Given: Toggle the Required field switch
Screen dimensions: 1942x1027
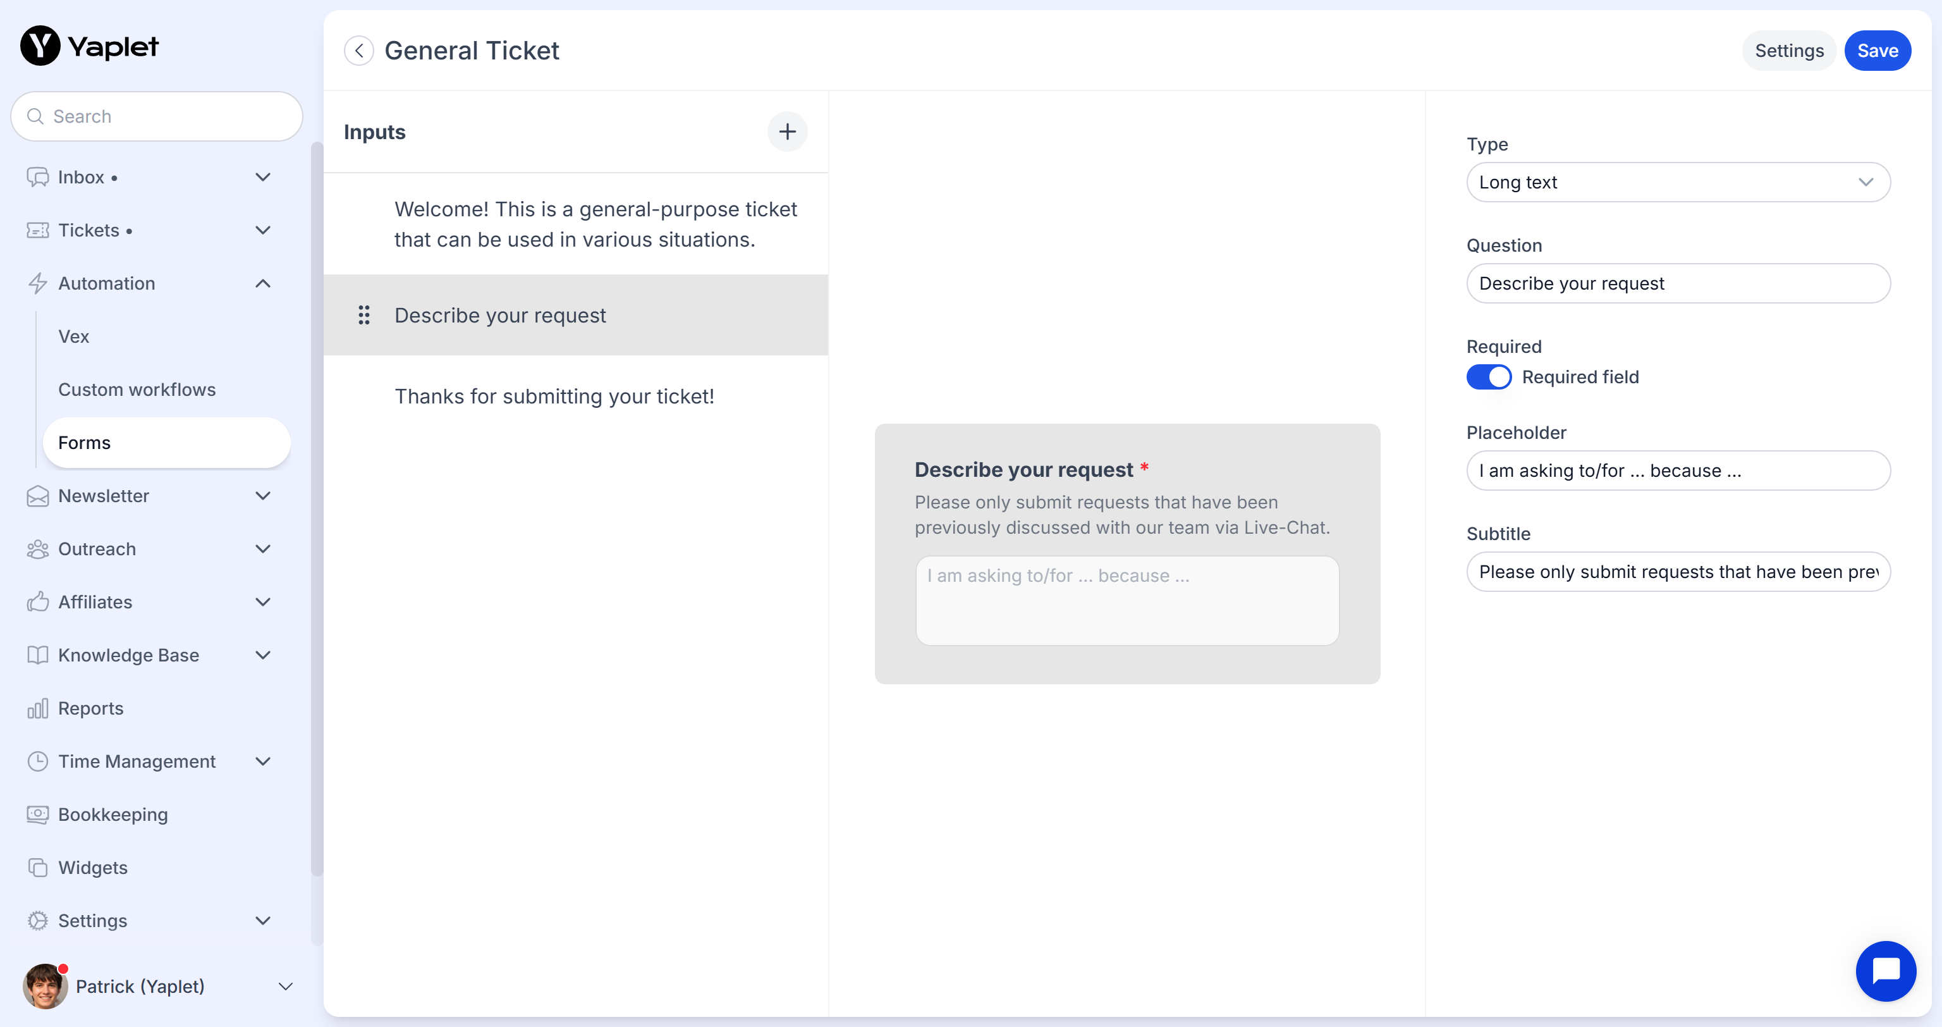Looking at the screenshot, I should coord(1488,377).
